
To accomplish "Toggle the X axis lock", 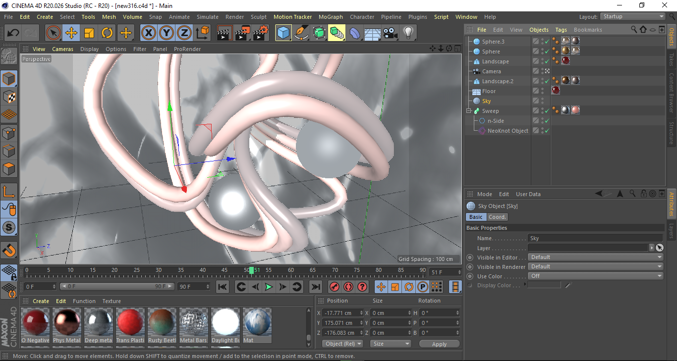I will click(x=148, y=33).
